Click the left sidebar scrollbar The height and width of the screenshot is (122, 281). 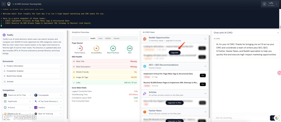[x=68, y=75]
